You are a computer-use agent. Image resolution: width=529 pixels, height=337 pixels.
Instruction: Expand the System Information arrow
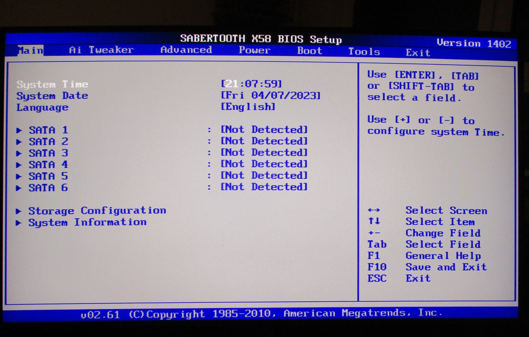(19, 223)
